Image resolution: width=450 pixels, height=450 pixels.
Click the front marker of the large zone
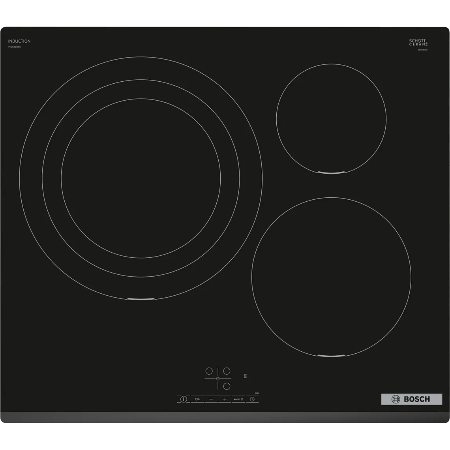click(141, 300)
